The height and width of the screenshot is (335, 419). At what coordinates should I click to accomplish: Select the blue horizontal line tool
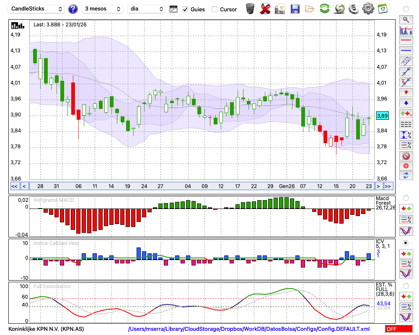point(406,51)
